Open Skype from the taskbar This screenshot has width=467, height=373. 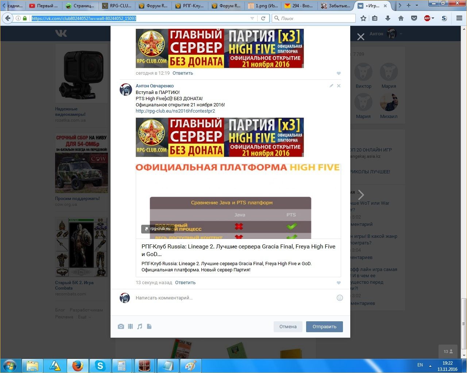(x=100, y=365)
